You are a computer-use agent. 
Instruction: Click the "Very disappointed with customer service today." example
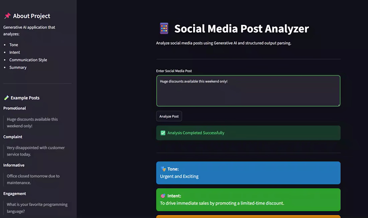click(x=36, y=151)
